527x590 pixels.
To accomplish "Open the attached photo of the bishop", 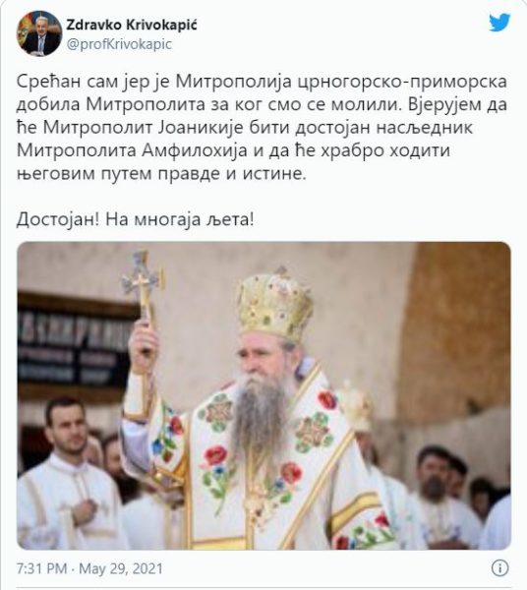I will click(263, 395).
